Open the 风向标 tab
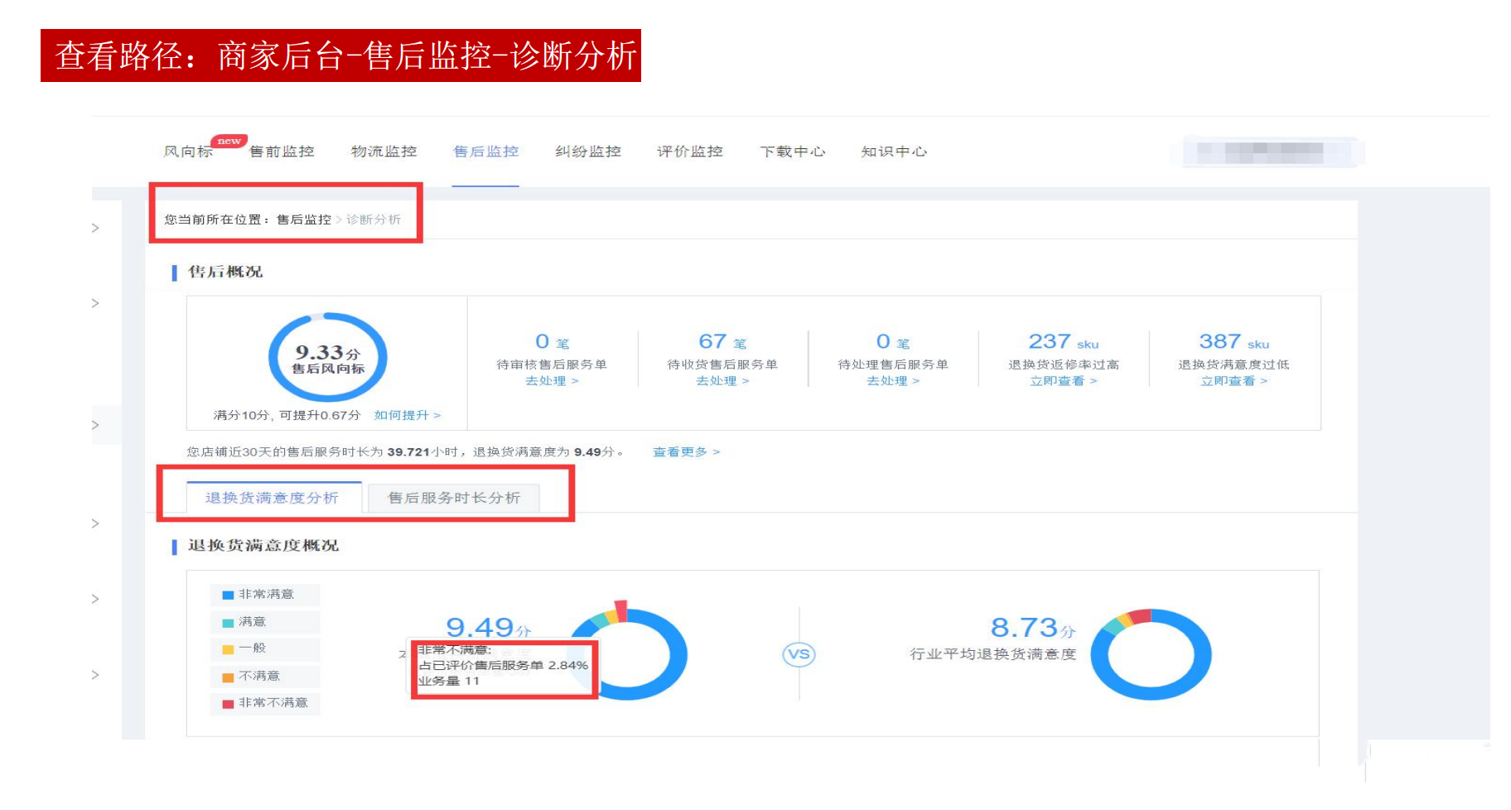 pyautogui.click(x=188, y=152)
